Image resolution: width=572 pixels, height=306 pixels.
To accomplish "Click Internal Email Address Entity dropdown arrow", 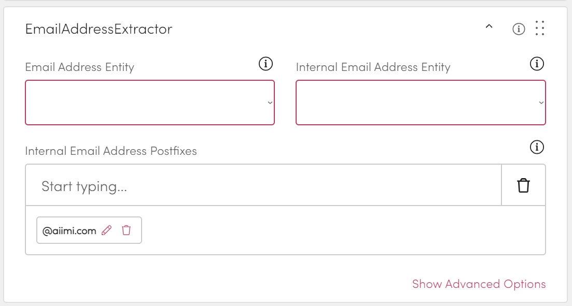I will tap(541, 103).
